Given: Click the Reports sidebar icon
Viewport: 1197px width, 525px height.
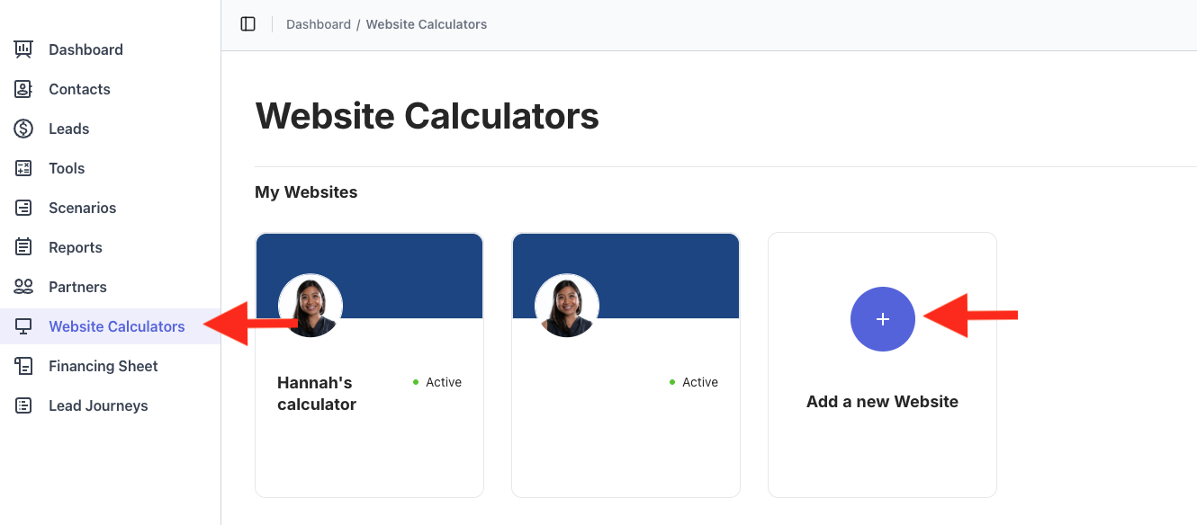Looking at the screenshot, I should 23,247.
